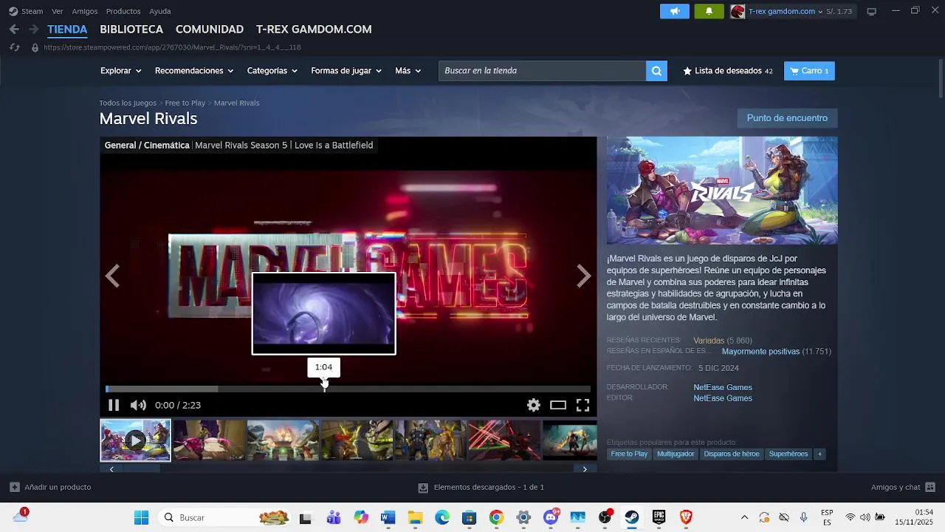Open Lista de deseados wishlist
The image size is (945, 532).
728,71
